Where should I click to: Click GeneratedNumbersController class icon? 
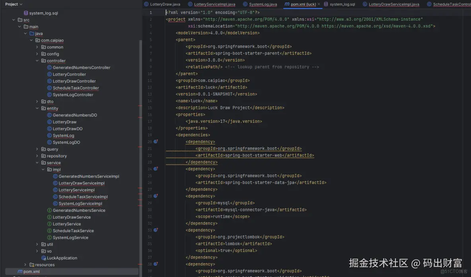point(50,68)
